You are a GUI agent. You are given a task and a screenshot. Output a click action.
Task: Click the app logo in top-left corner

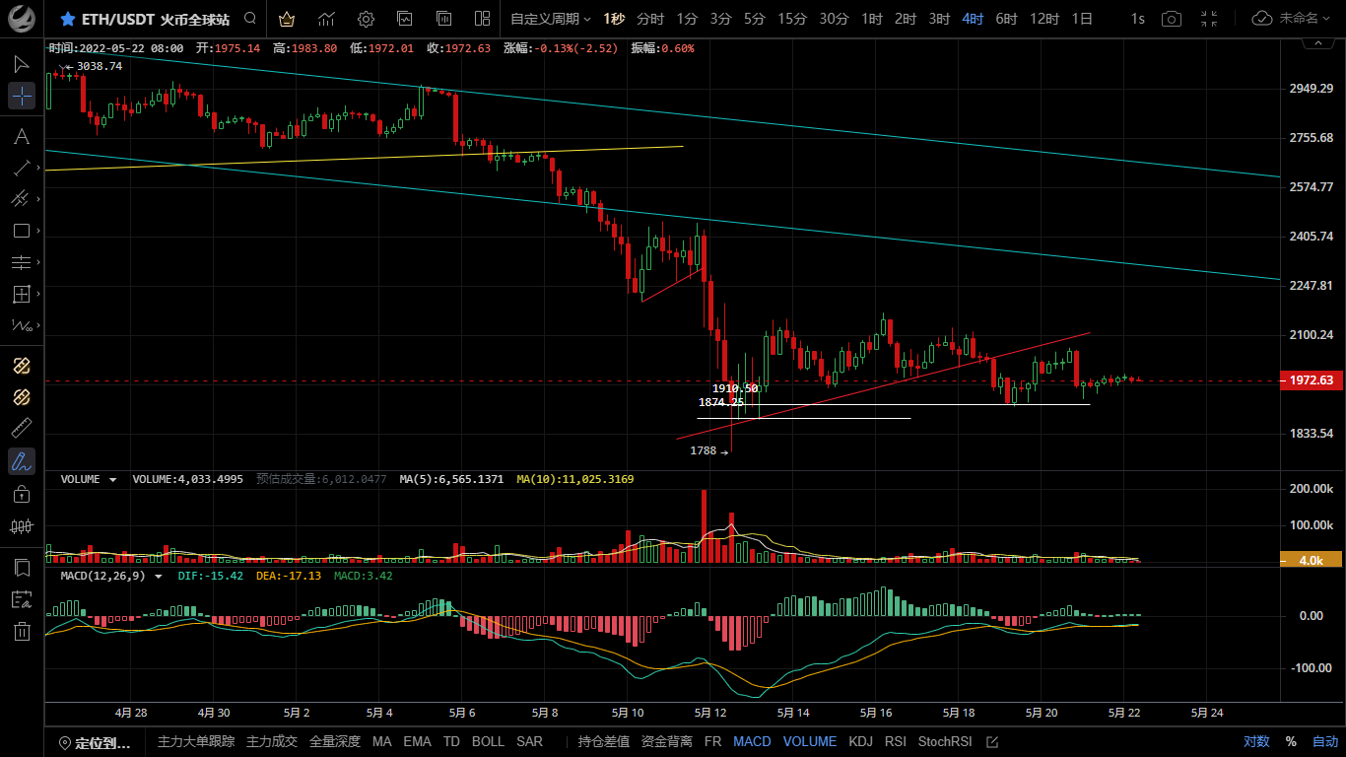22,18
